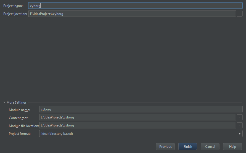Click the Module name field
The height and width of the screenshot is (153, 246).
(141, 109)
